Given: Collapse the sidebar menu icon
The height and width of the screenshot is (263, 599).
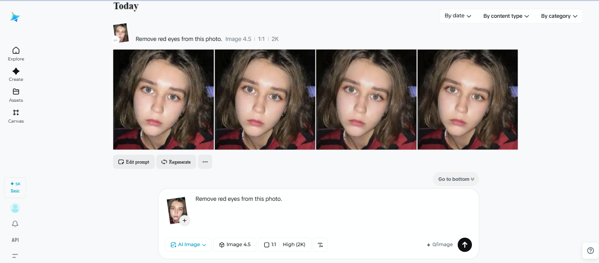Looking at the screenshot, I should (x=15, y=256).
